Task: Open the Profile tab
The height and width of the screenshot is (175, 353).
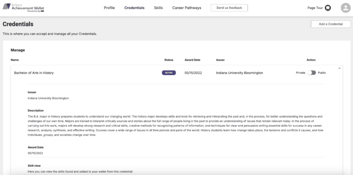Action: (109, 8)
